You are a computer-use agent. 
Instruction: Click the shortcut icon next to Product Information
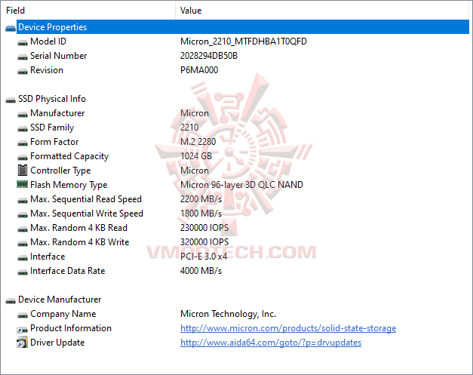point(23,330)
